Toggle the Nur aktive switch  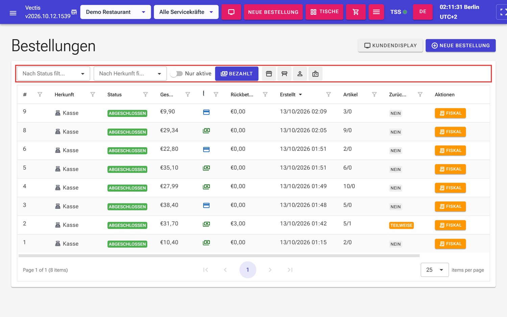[176, 74]
